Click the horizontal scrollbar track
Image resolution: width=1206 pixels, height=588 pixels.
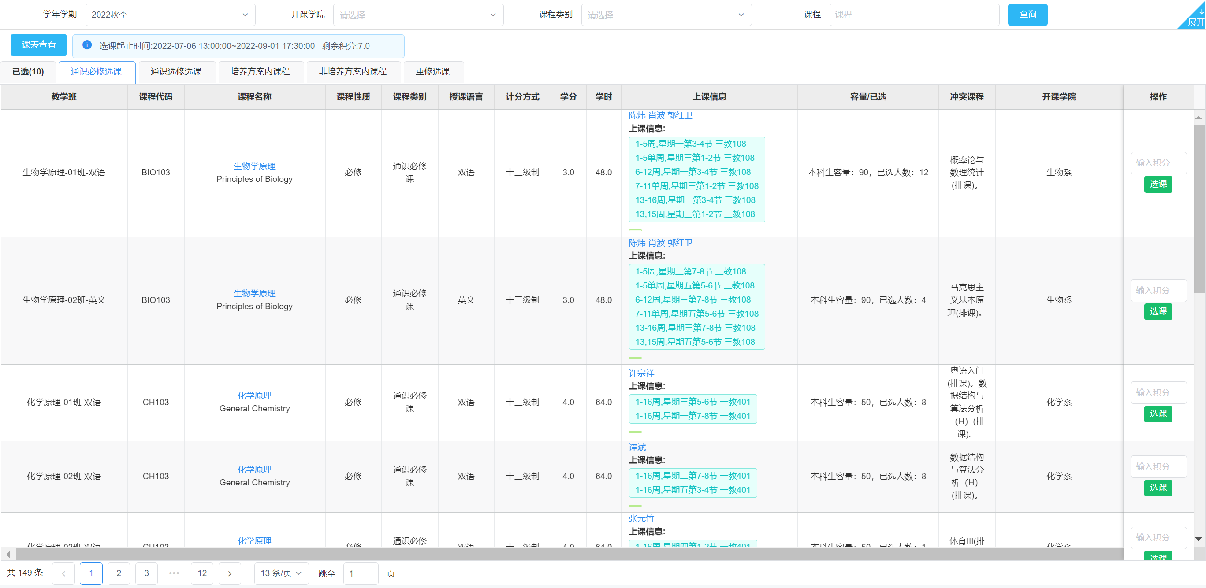point(569,555)
